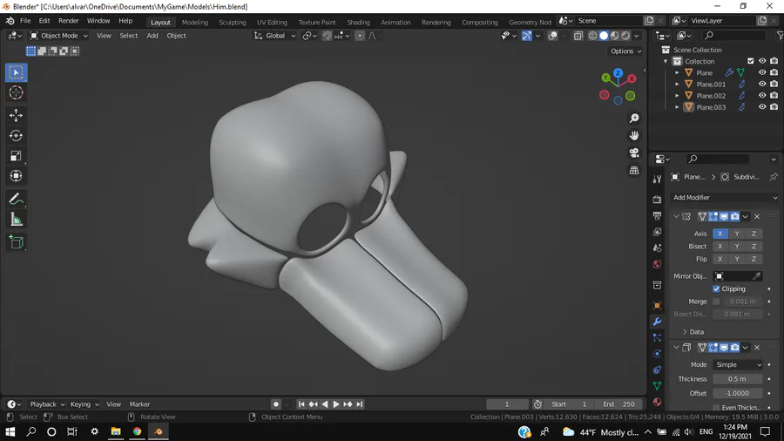Open the viewport Options popover

(x=625, y=51)
